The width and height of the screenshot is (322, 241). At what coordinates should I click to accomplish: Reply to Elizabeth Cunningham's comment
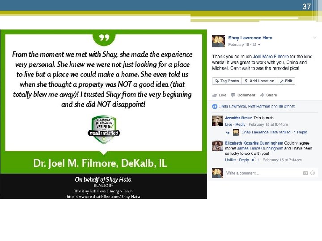(244, 160)
